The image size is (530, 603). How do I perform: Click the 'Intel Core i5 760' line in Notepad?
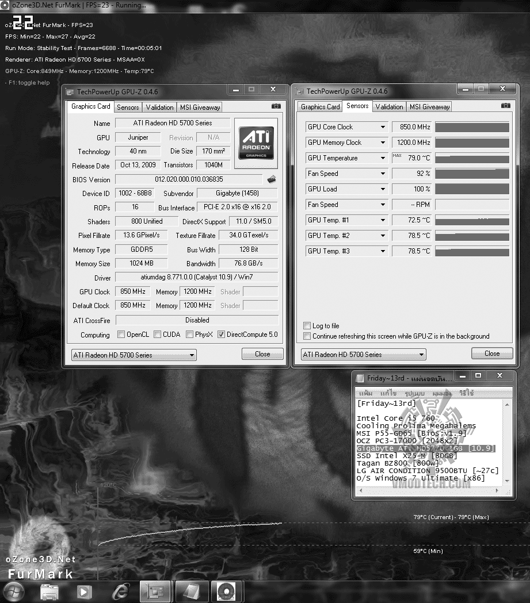396,418
